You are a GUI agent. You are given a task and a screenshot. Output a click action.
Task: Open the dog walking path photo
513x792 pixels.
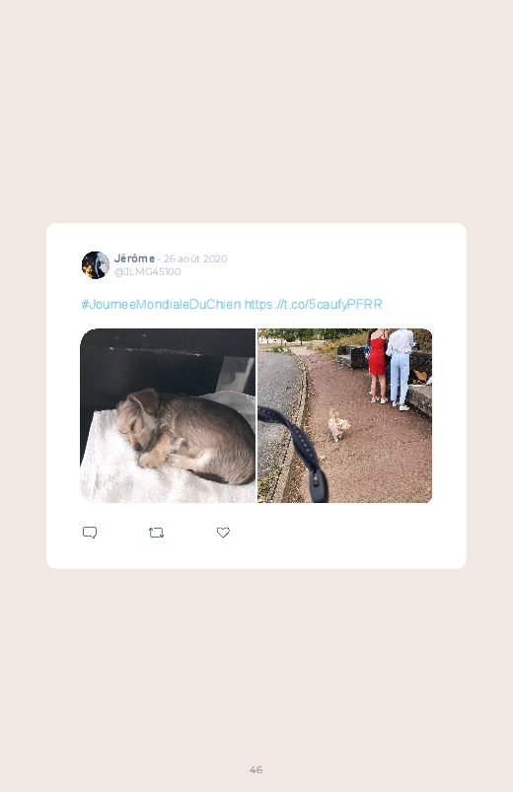pos(344,415)
